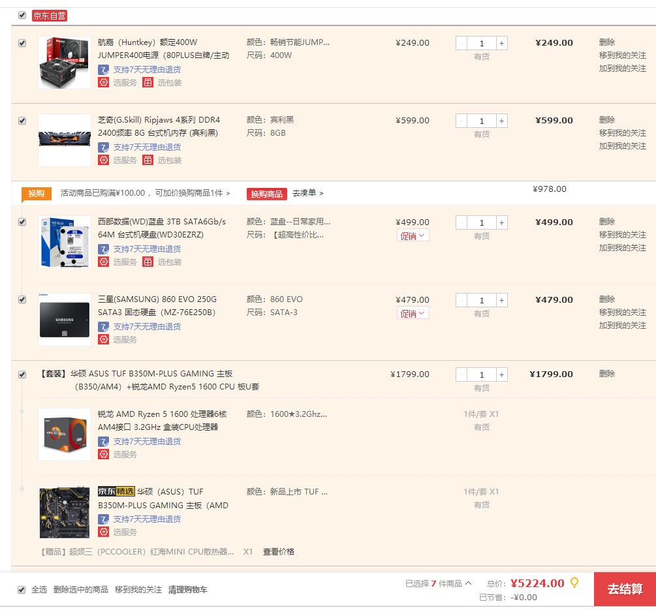Uncheck the WD Blue 3TB hard drive item
Screen dimensions: 656x610
tap(22, 222)
